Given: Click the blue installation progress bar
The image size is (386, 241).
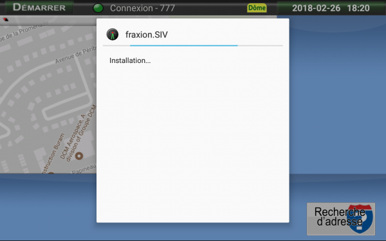Looking at the screenshot, I should [x=183, y=46].
